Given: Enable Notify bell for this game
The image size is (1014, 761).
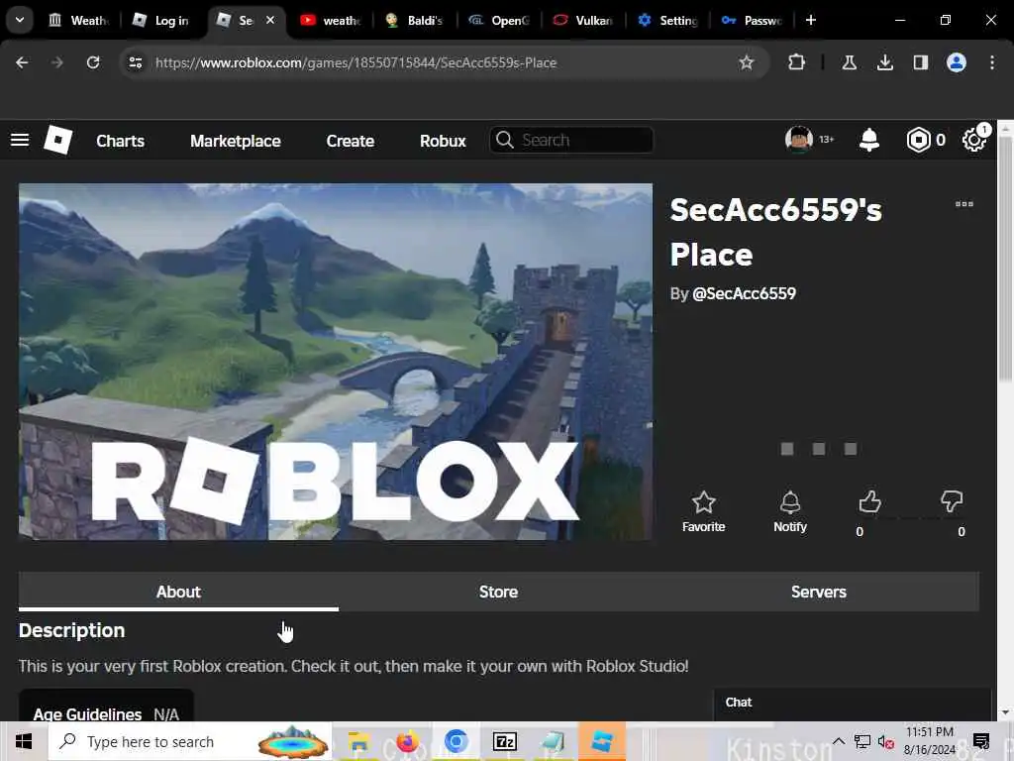Looking at the screenshot, I should 789,512.
